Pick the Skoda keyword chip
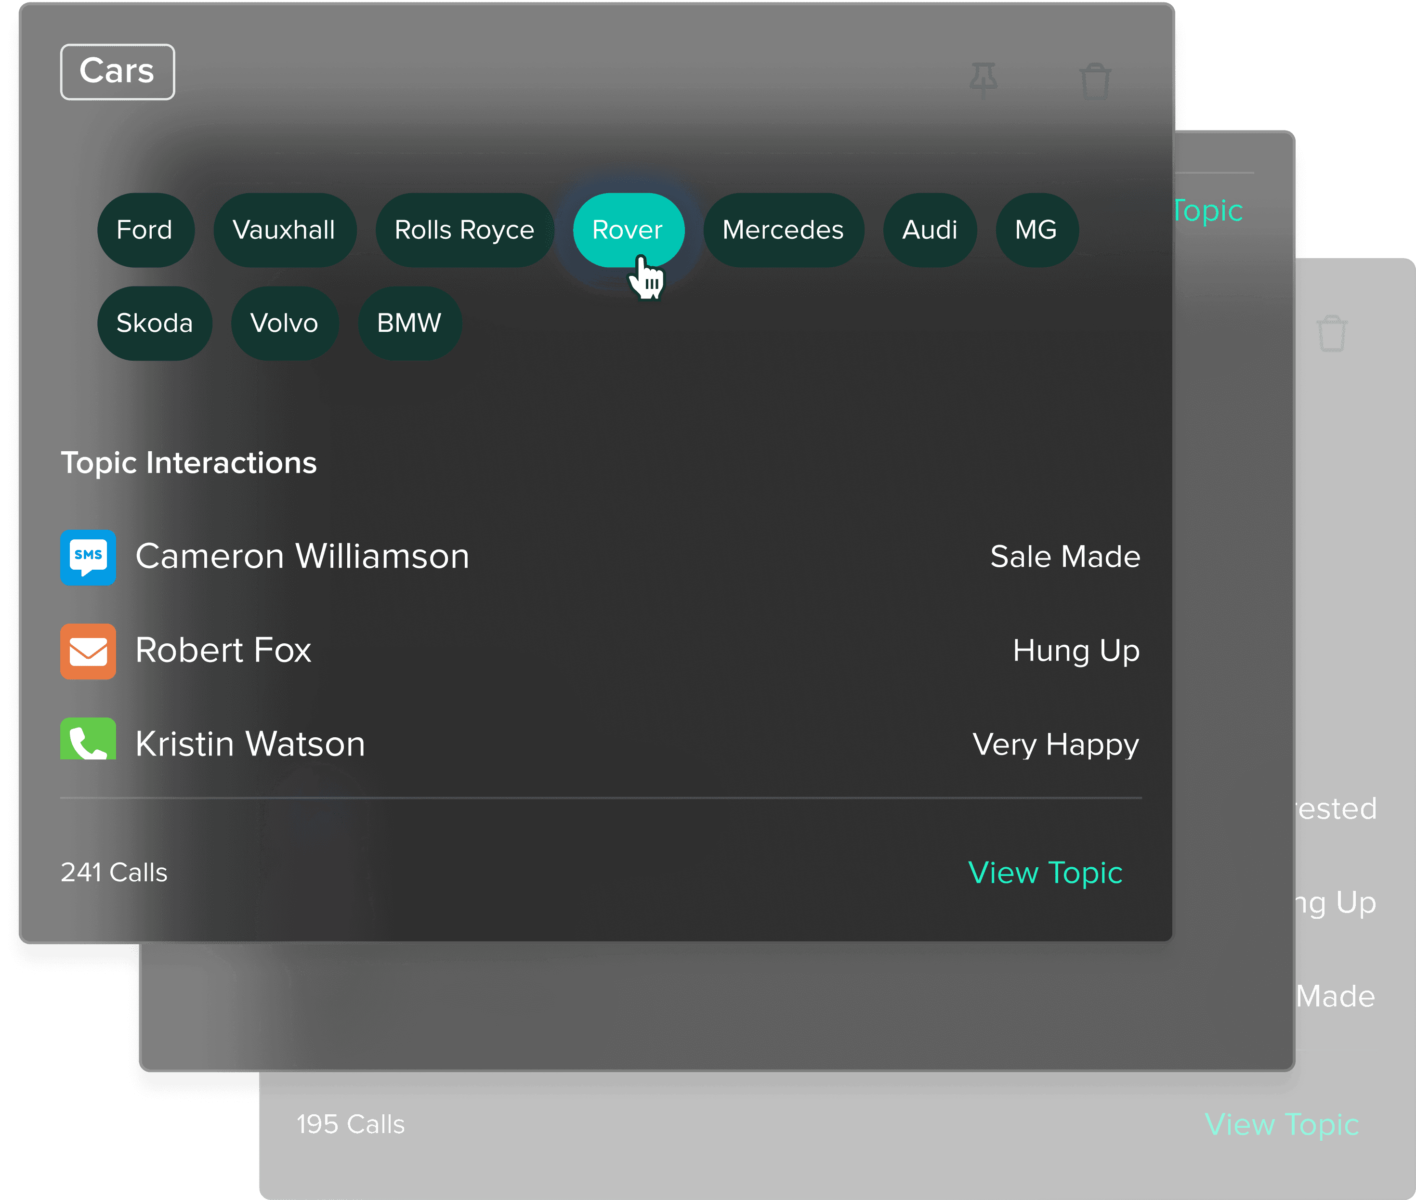 point(155,323)
